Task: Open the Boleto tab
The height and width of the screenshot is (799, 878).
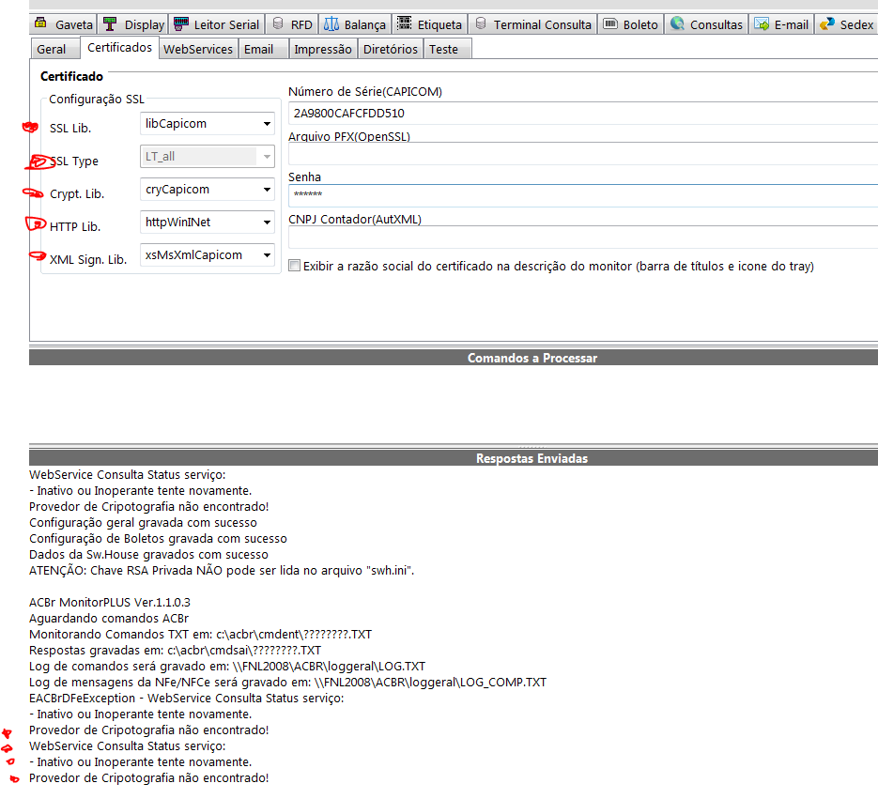Action: click(x=630, y=24)
